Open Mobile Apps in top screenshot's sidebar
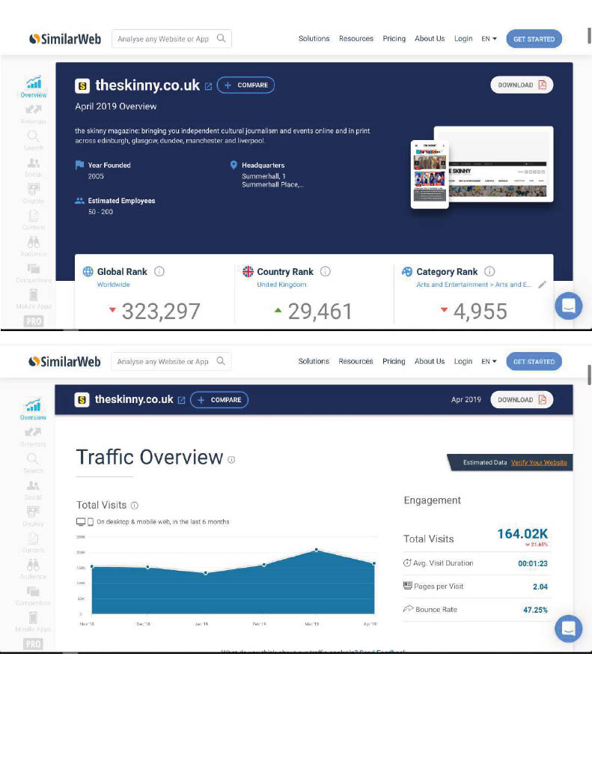The image size is (592, 767). click(34, 299)
